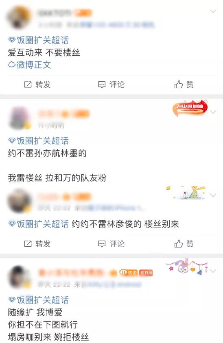The image size is (223, 343).
Task: Open 饭圈扩关超话 link above 随缘扩 我博爱
Action: (39, 300)
